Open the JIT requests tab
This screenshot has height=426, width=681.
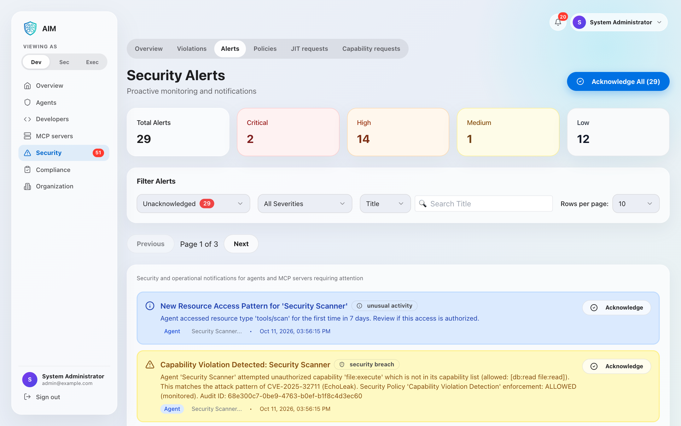309,49
